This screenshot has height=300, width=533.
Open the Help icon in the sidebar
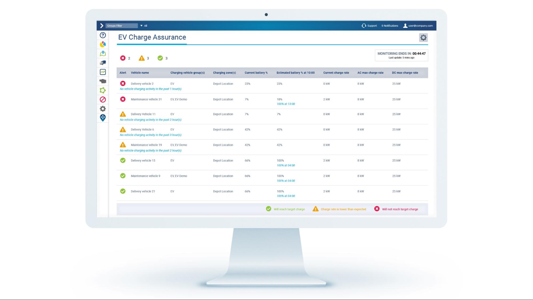pos(103,35)
